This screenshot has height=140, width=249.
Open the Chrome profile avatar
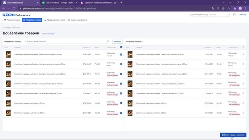[240, 9]
